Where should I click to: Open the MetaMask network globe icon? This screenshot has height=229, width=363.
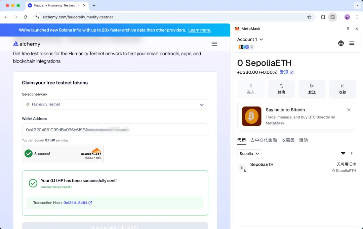[341, 43]
